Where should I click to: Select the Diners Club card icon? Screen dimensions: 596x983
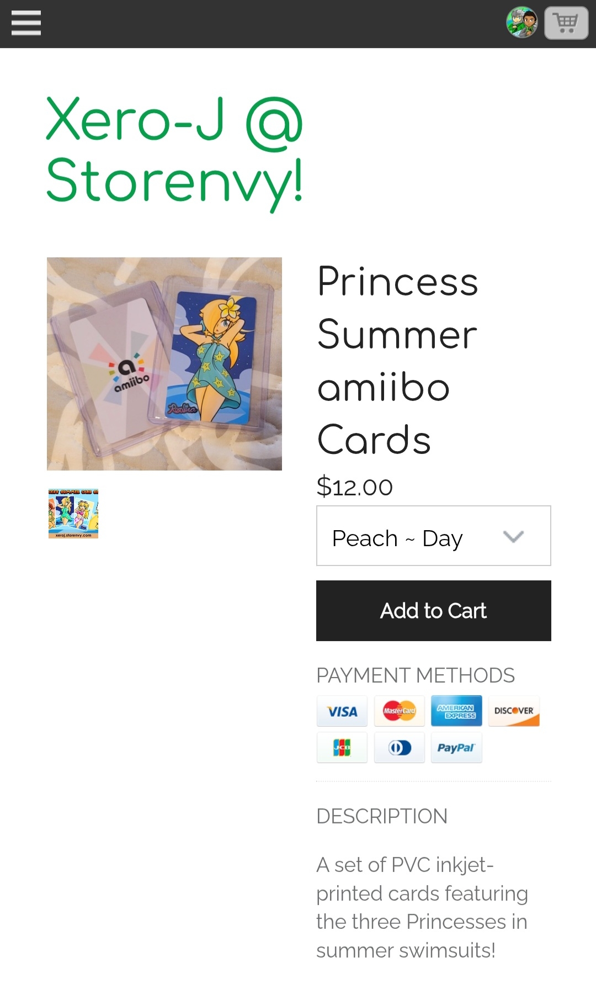coord(400,748)
